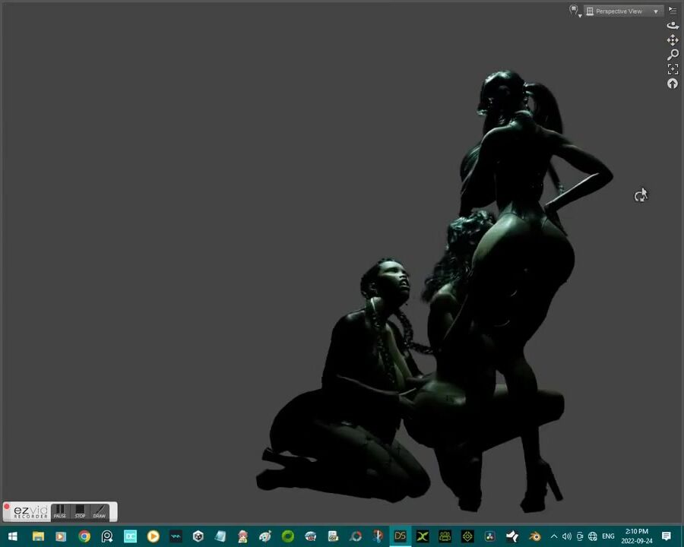Click the DAZ Studio taskbar icon
684x547 pixels.
click(x=400, y=536)
